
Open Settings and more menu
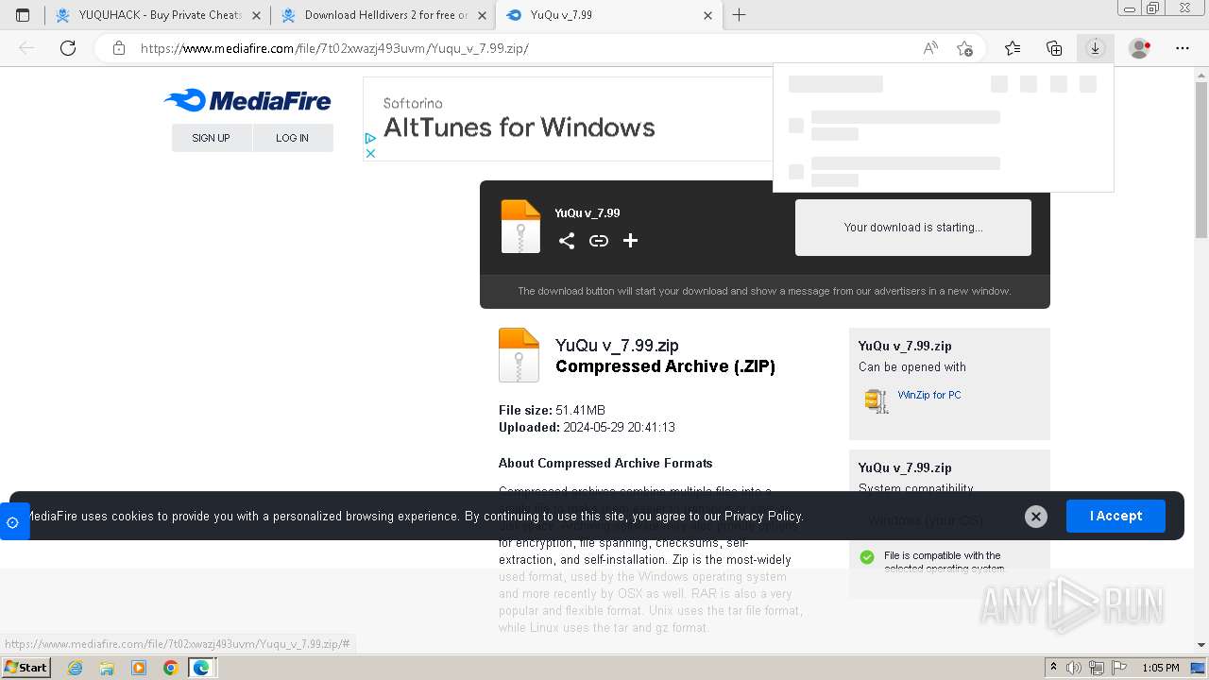pos(1183,48)
